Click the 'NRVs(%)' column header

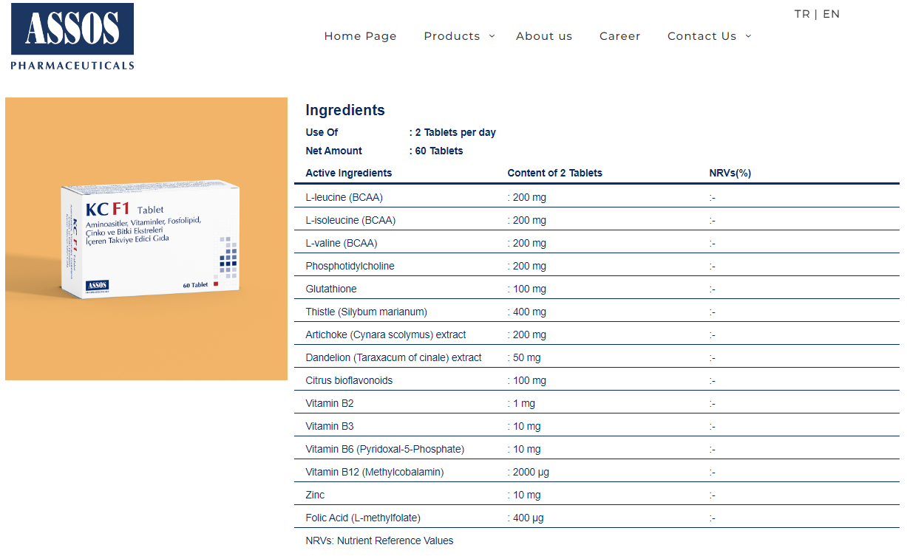(730, 174)
